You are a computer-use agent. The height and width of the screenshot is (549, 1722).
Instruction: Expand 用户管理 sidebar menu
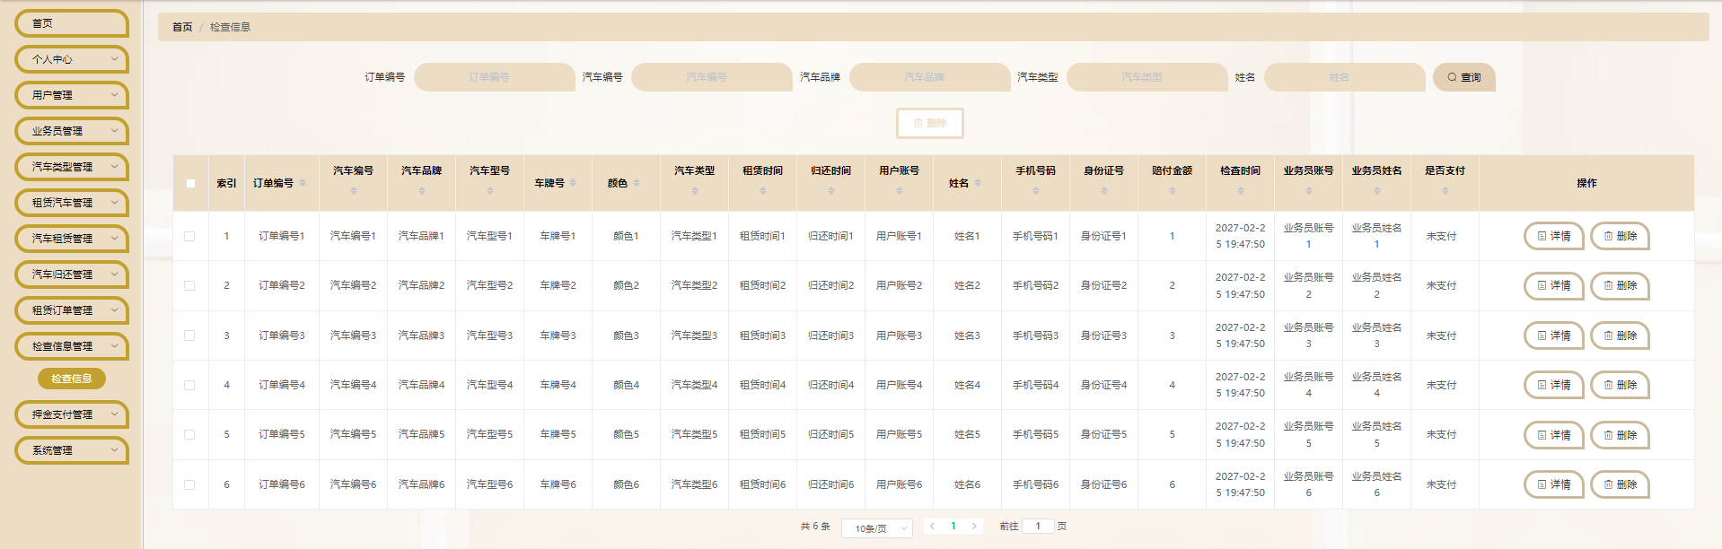72,95
